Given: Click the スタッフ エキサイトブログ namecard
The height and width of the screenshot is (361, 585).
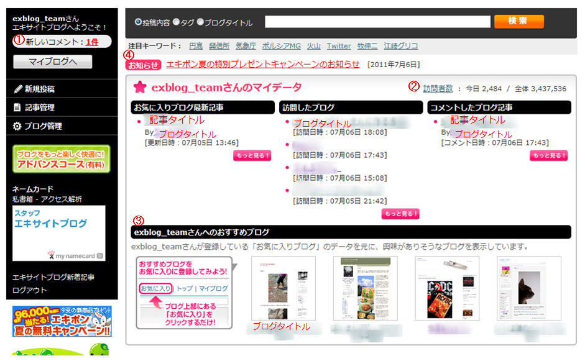Looking at the screenshot, I should tap(59, 233).
